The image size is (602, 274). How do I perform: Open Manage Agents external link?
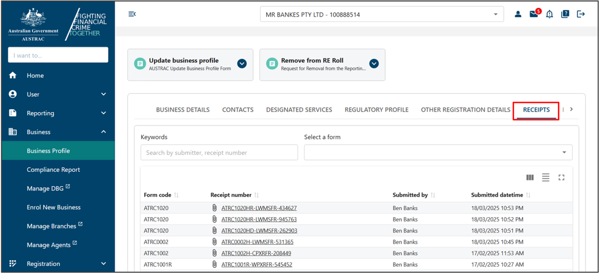(x=52, y=245)
